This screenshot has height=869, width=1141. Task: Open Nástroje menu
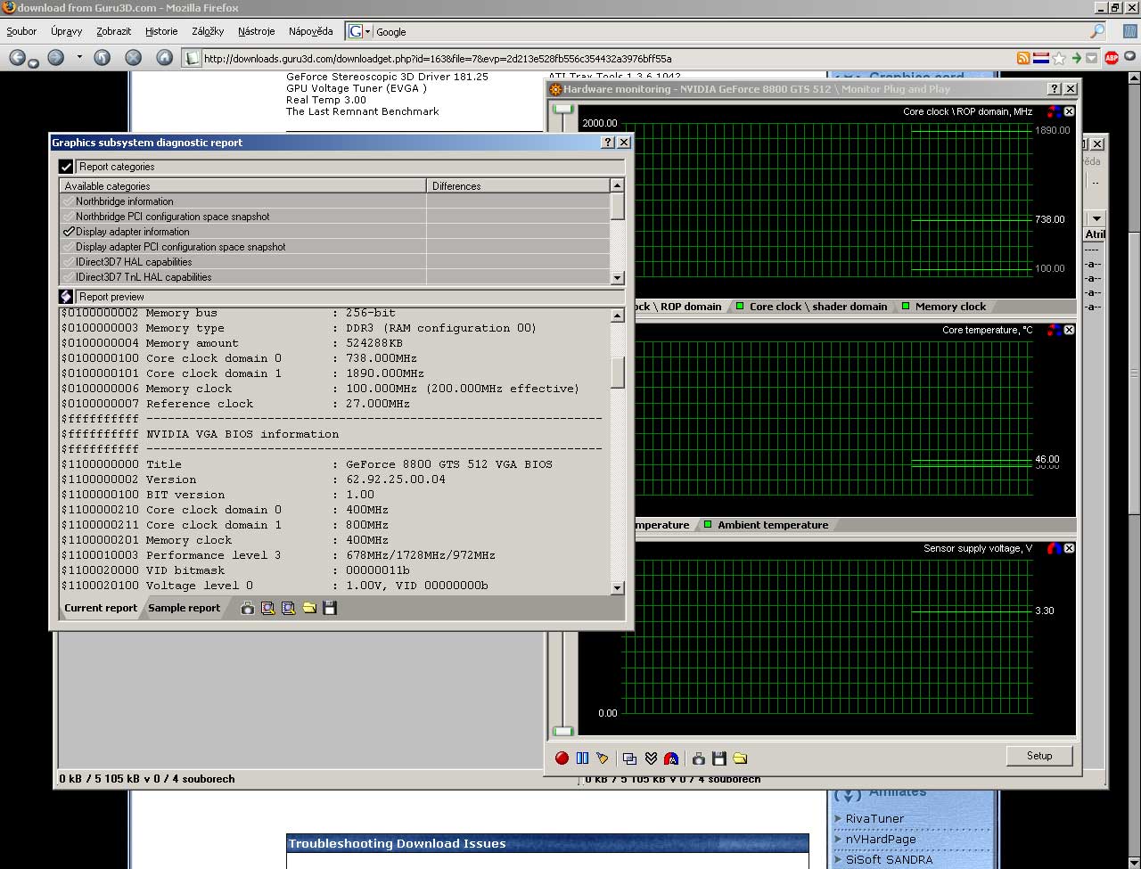[257, 31]
